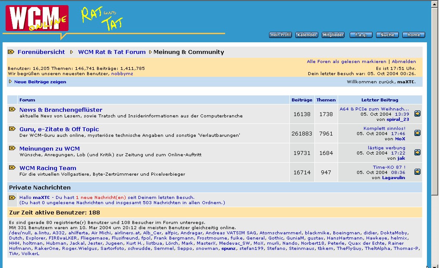Screen dimensions: 439x268
Task: Open online user VolkerL profile
Action: tap(31, 254)
